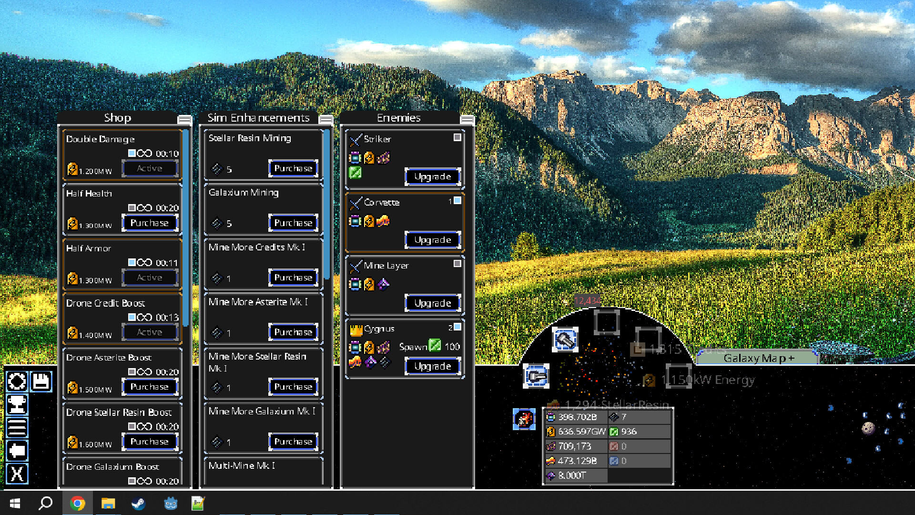915x515 pixels.
Task: Collapse the Sim Enhancements panel header icon
Action: 326,119
